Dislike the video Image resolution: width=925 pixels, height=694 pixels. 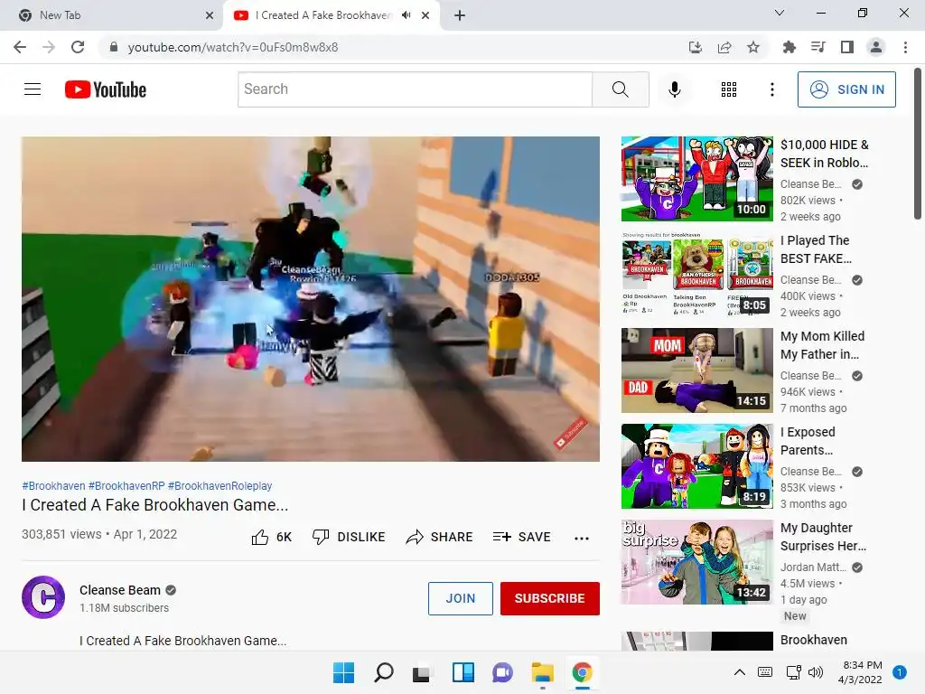pos(349,537)
